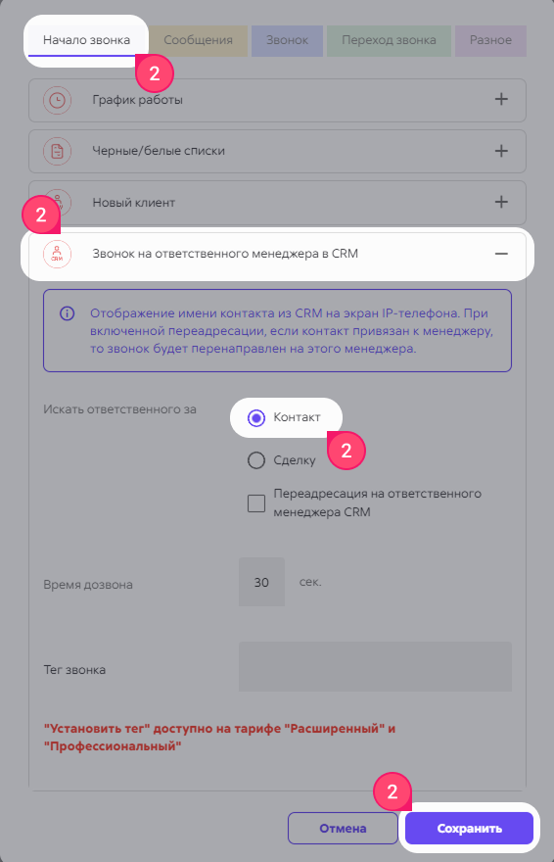Screen dimensions: 554x862
Task: Click the clock icon beside График работы
Action: [57, 100]
